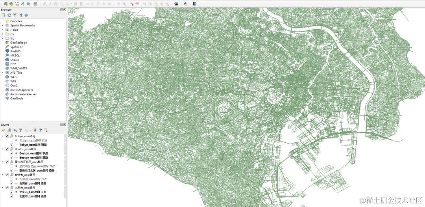Select WFS in Browser tree
The width and height of the screenshot is (425, 207).
[x=13, y=81]
